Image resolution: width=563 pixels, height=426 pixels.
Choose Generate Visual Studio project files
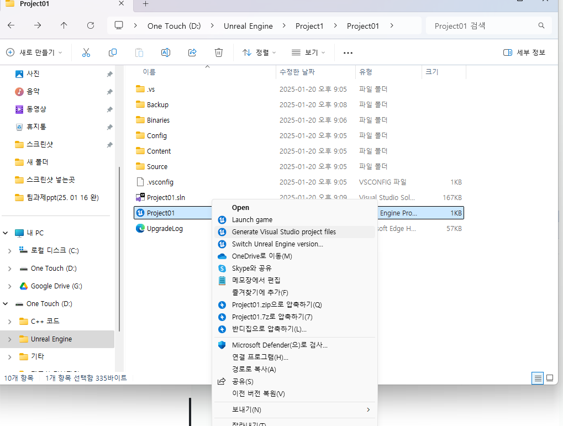[x=295, y=232]
